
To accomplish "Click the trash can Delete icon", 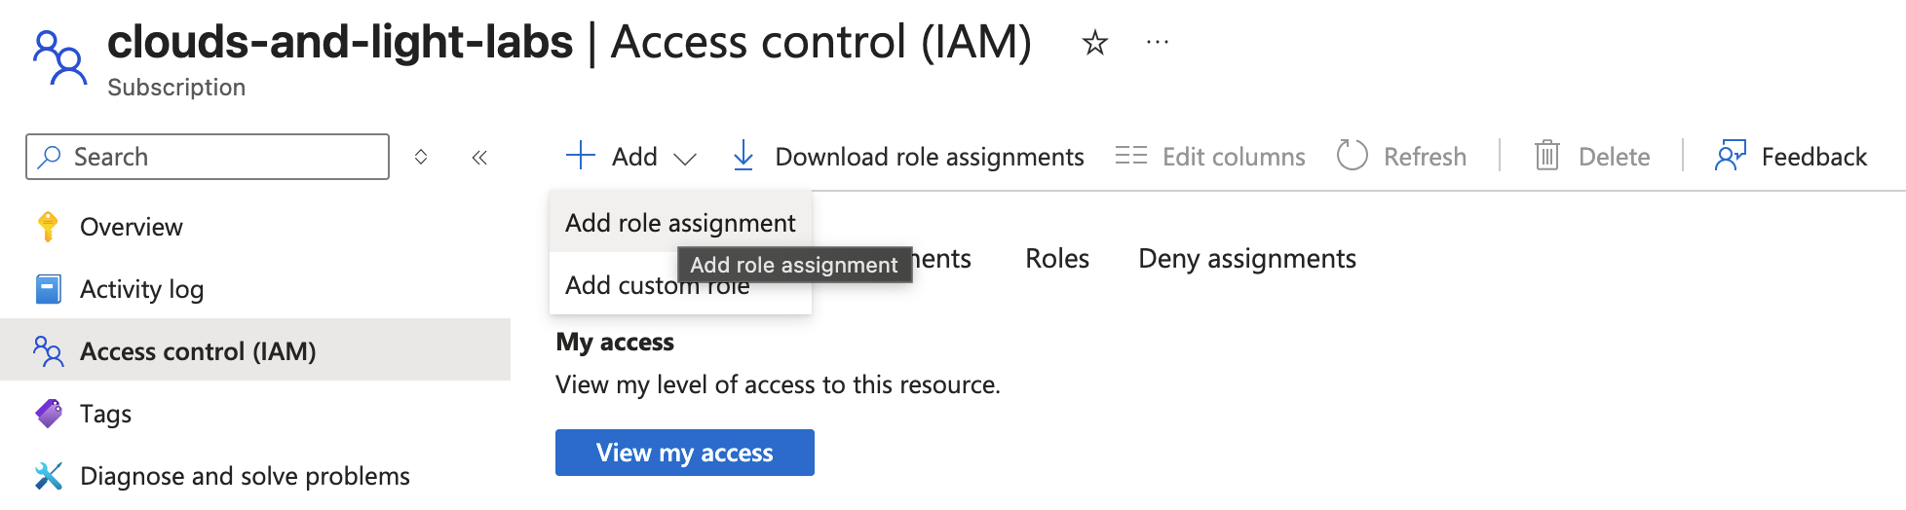I will (1547, 156).
